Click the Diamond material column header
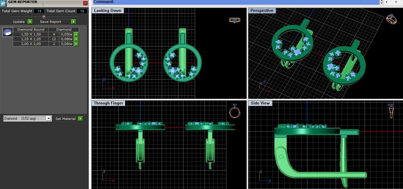 [x=64, y=29]
